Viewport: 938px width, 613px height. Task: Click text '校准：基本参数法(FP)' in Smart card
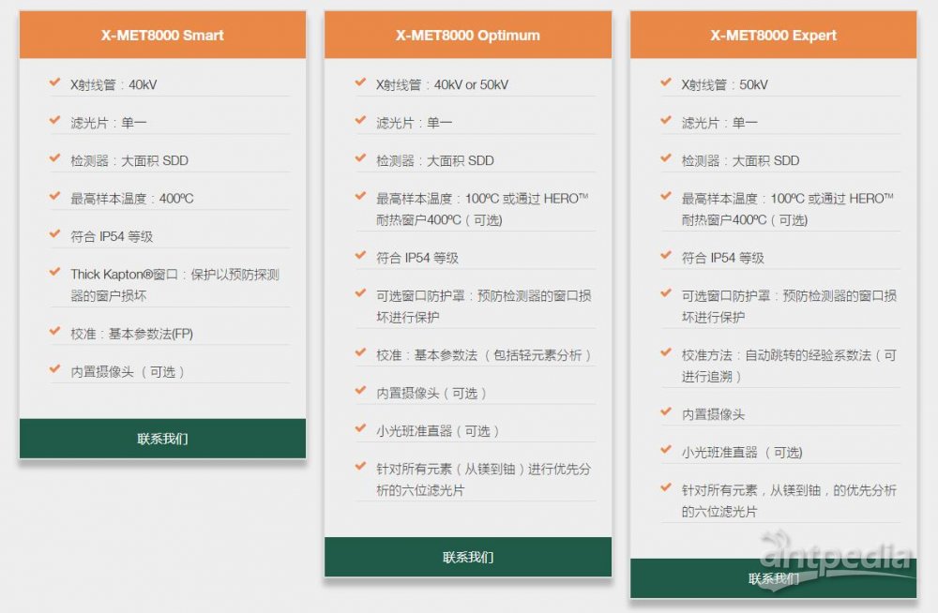[131, 334]
